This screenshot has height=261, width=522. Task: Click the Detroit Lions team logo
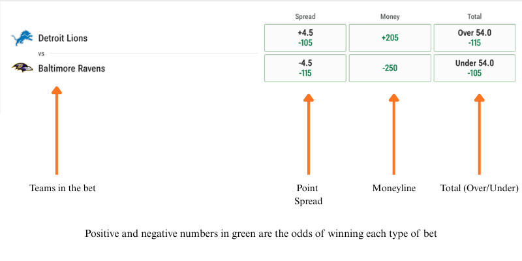point(22,38)
